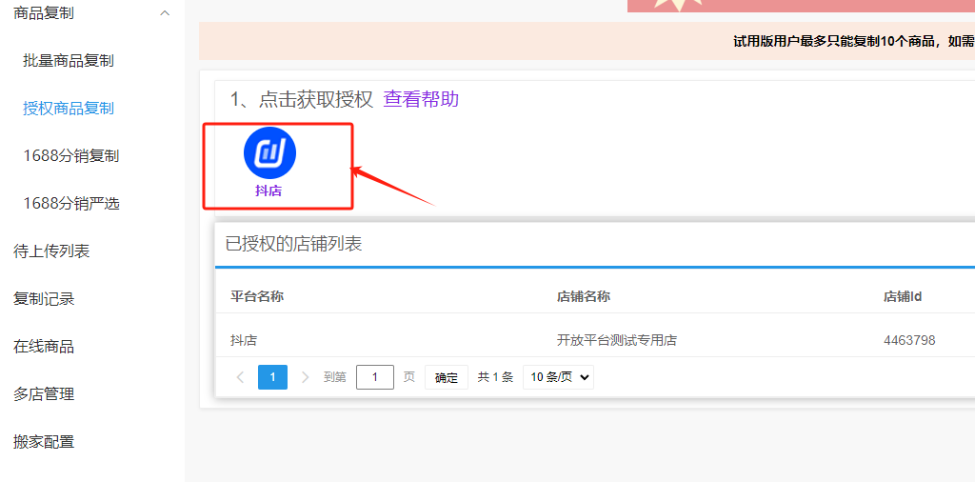This screenshot has height=482, width=975.
Task: Open 复制记录 page
Action: coord(44,299)
